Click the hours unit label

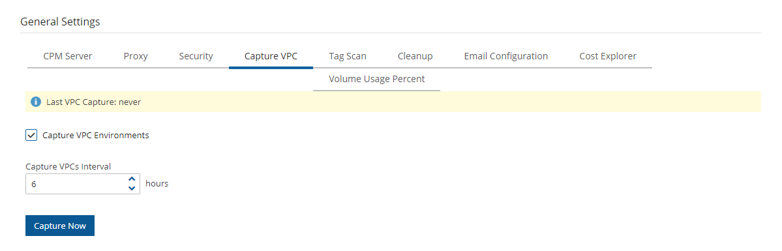[157, 183]
